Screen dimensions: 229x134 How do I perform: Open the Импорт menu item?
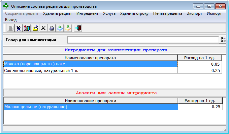214,13
